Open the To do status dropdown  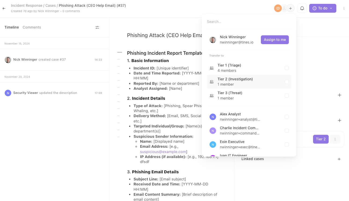coord(322,8)
